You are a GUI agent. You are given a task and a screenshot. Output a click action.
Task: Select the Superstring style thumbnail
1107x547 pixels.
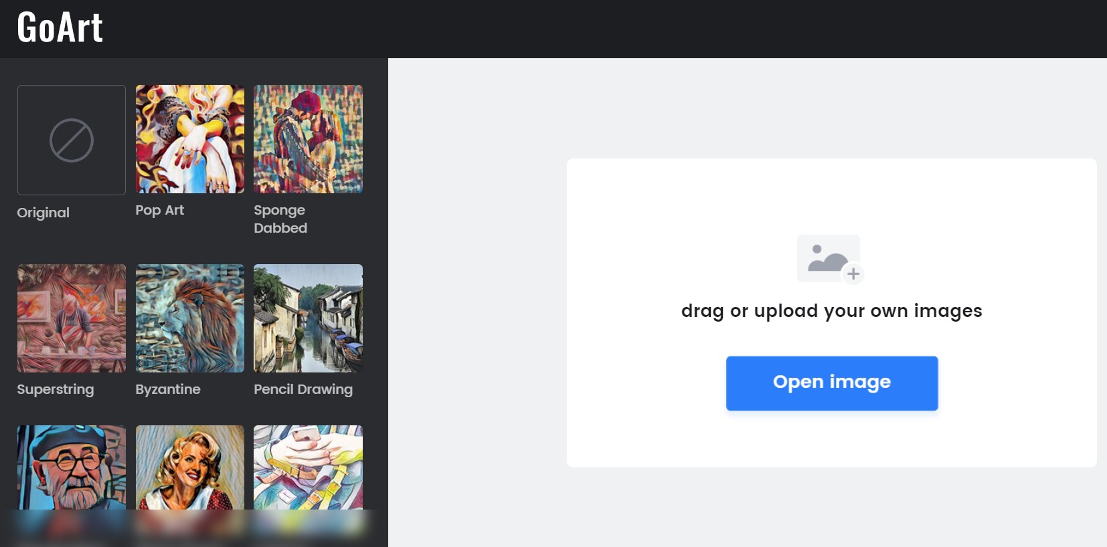click(x=72, y=318)
